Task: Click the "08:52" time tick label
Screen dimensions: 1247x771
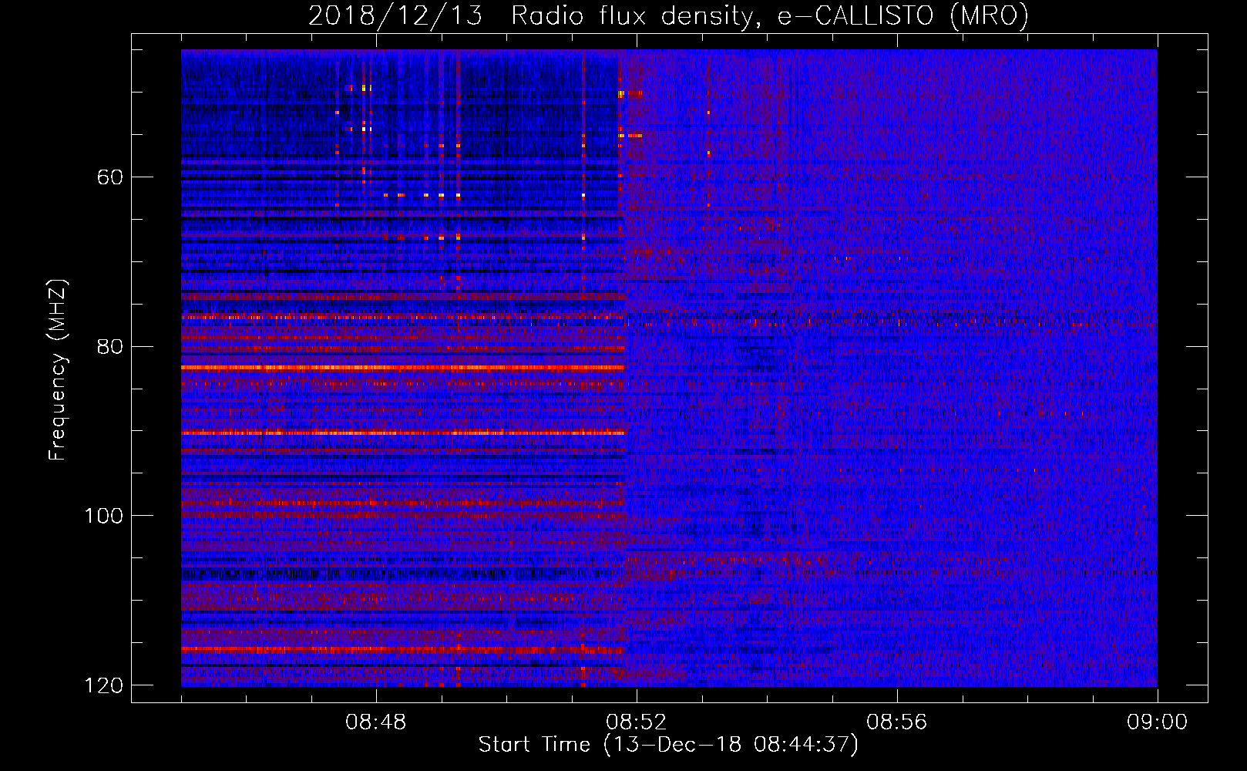Action: pyautogui.click(x=637, y=722)
